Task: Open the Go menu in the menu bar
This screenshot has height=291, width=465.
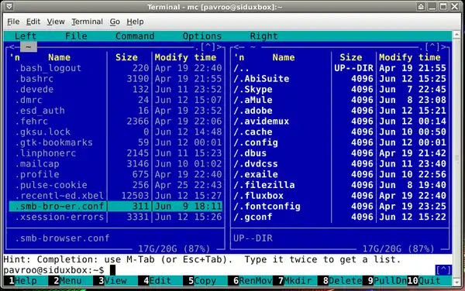Action: [x=115, y=22]
